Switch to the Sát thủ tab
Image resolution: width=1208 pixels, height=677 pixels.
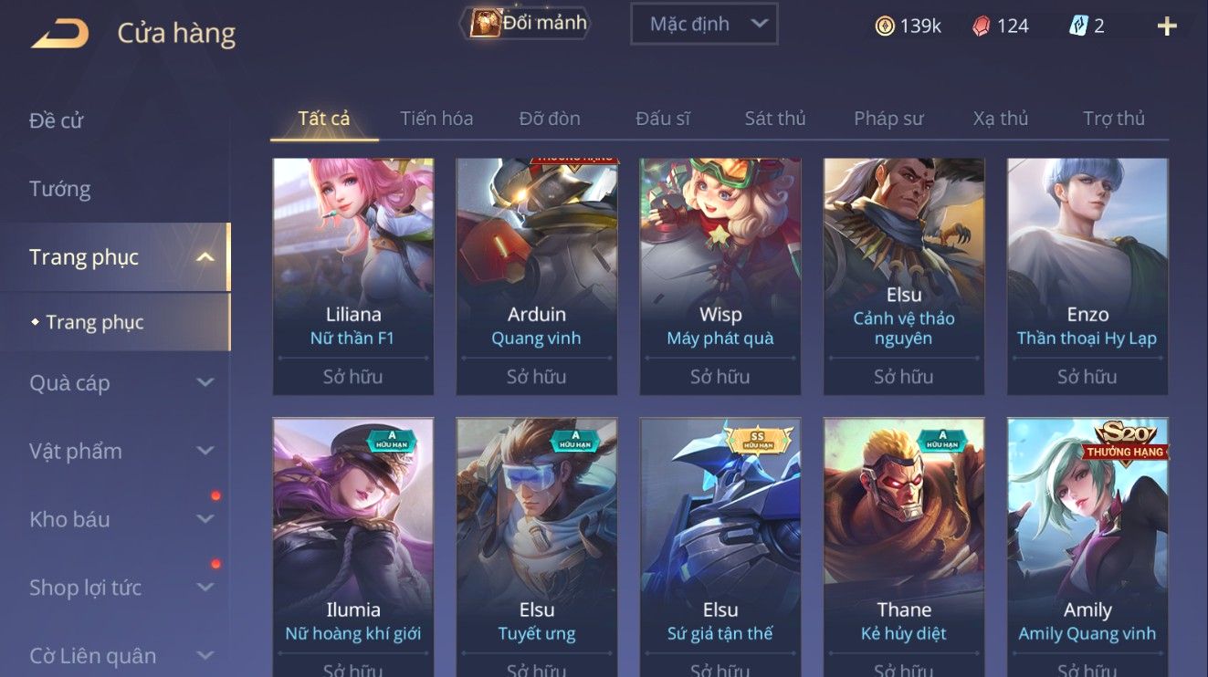pyautogui.click(x=775, y=119)
